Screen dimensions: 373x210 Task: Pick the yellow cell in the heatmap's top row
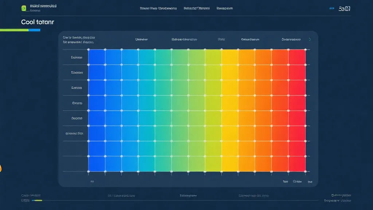230,57
